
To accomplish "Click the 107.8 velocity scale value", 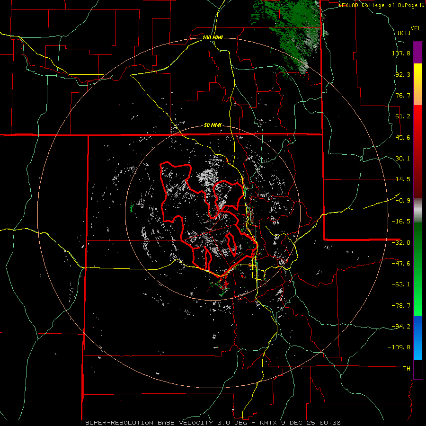I will pos(401,53).
